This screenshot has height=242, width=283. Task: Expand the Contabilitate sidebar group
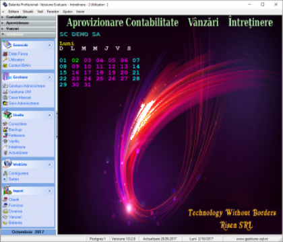[x=28, y=17]
